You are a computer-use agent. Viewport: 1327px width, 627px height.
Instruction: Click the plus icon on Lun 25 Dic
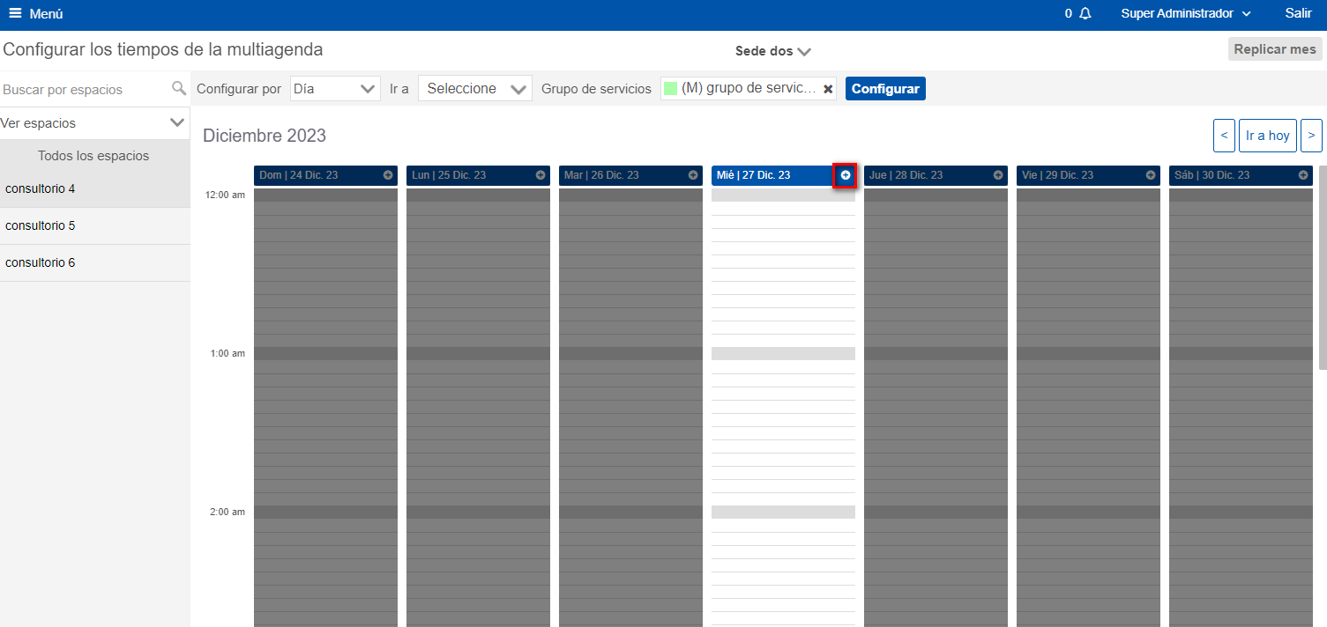pyautogui.click(x=540, y=175)
